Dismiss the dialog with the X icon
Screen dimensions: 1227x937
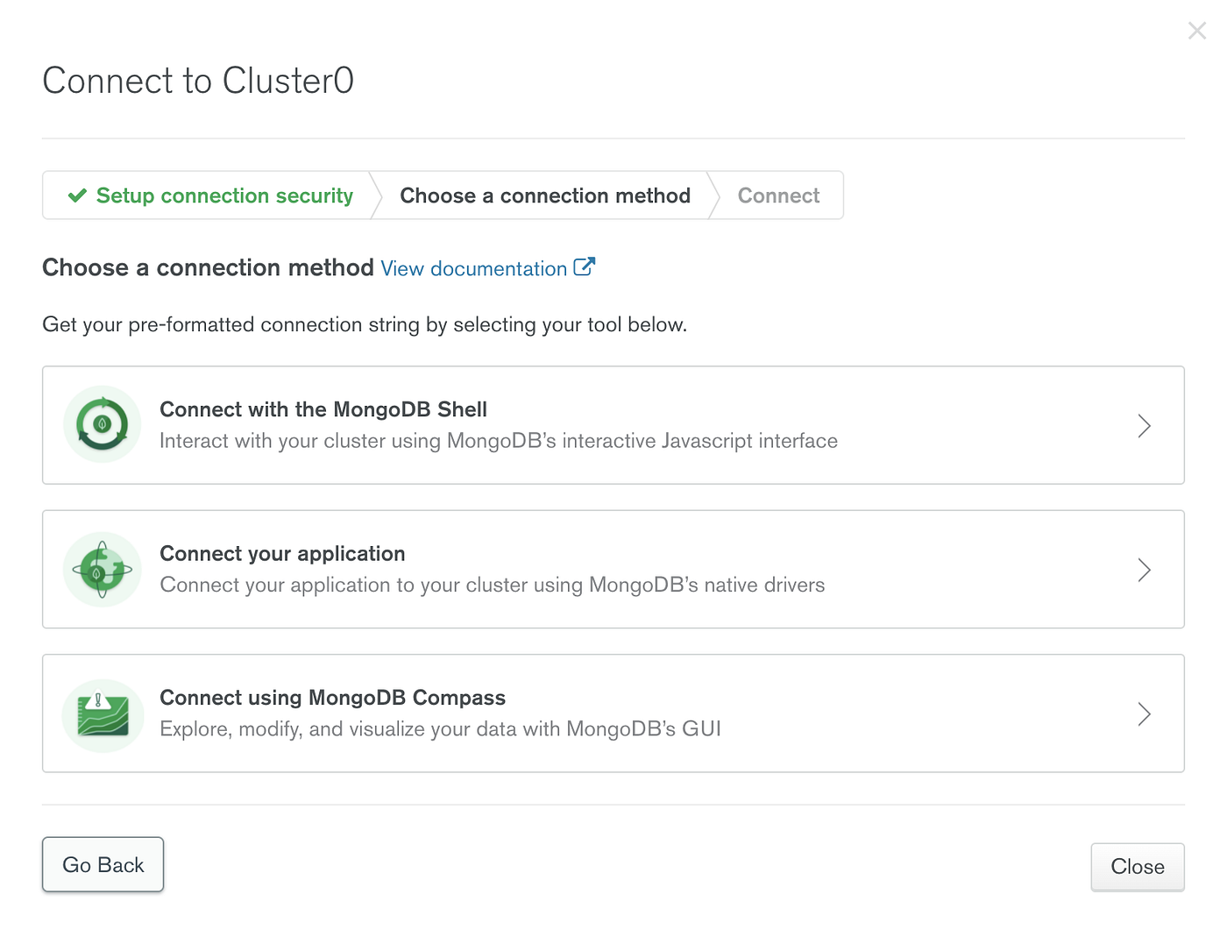click(1197, 30)
